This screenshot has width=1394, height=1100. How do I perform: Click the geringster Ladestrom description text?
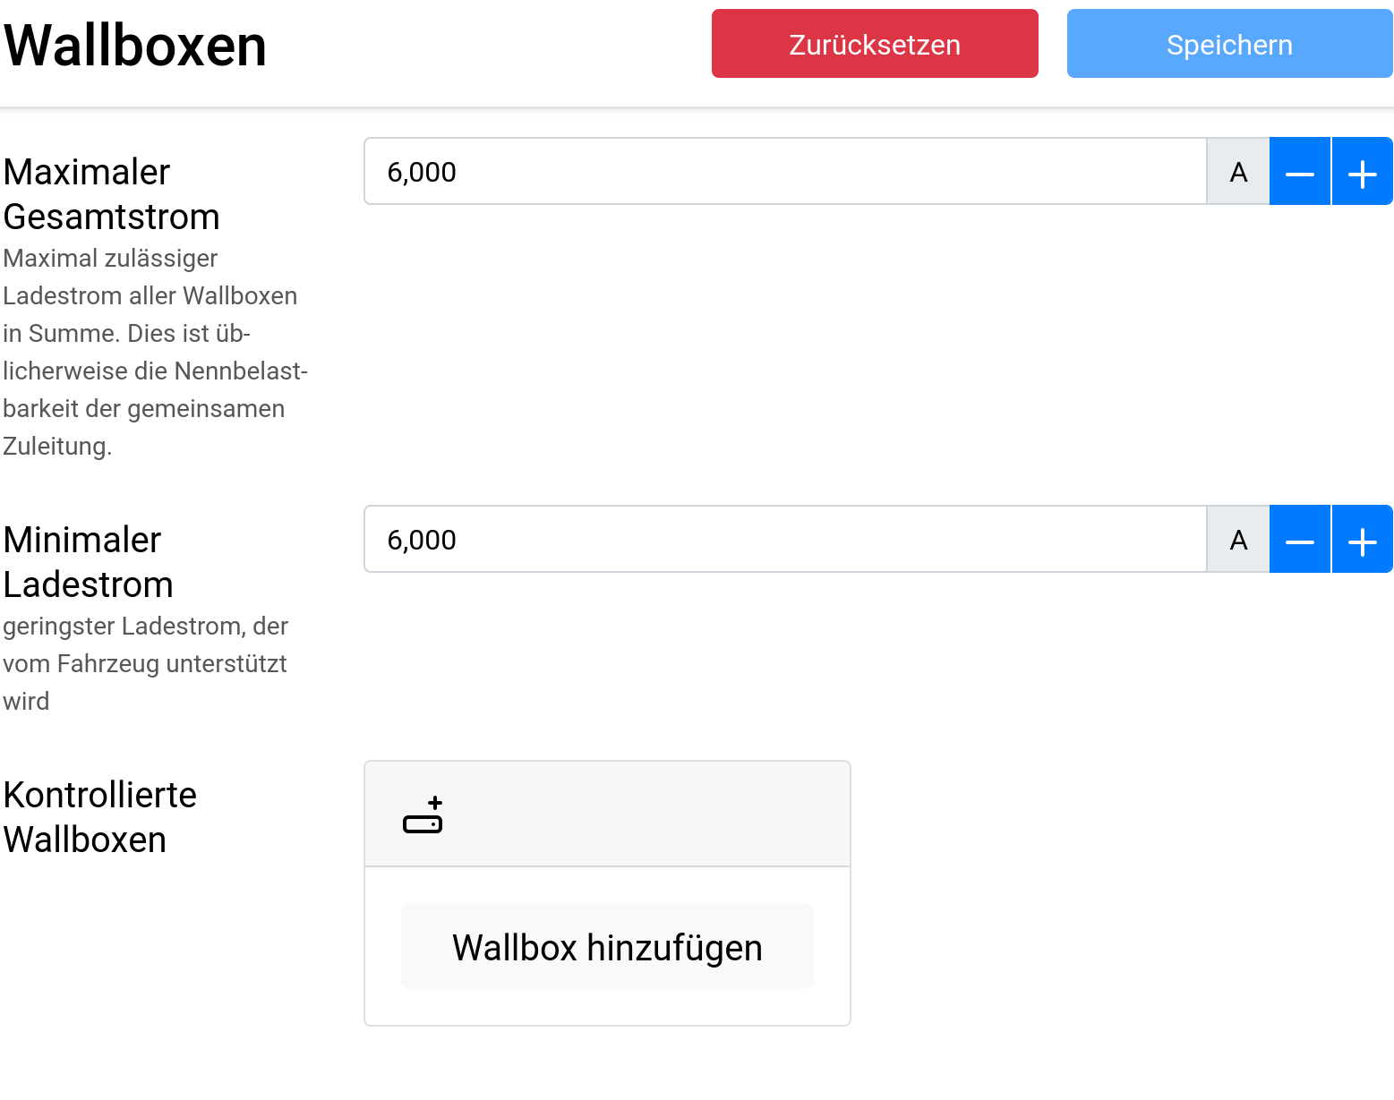click(145, 663)
